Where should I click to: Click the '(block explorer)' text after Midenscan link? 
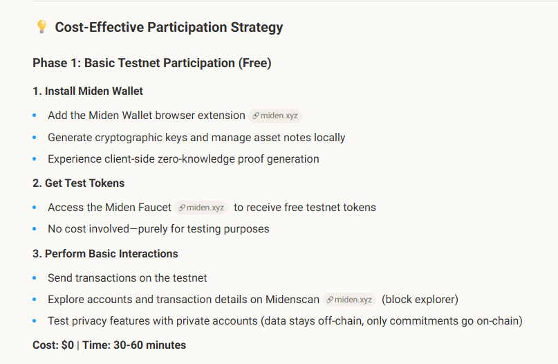point(420,300)
